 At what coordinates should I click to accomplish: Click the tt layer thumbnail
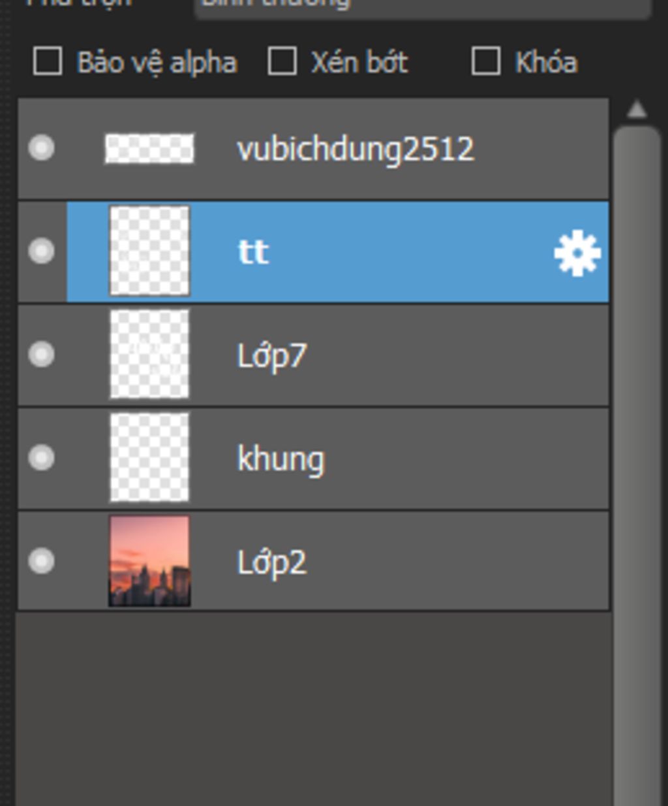pos(149,251)
